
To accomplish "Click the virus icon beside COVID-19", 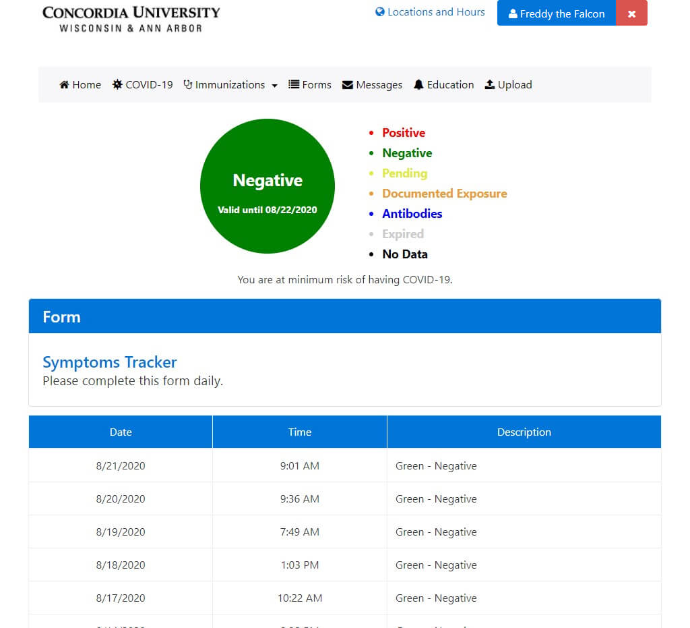I will click(117, 84).
